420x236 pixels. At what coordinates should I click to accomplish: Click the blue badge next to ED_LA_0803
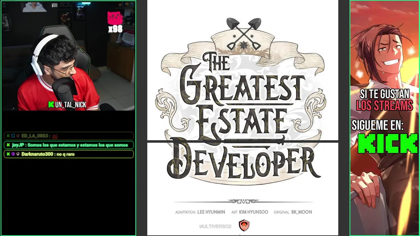pyautogui.click(x=13, y=136)
